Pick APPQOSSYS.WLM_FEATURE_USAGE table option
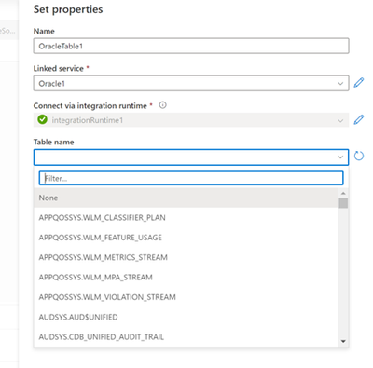 coord(186,238)
